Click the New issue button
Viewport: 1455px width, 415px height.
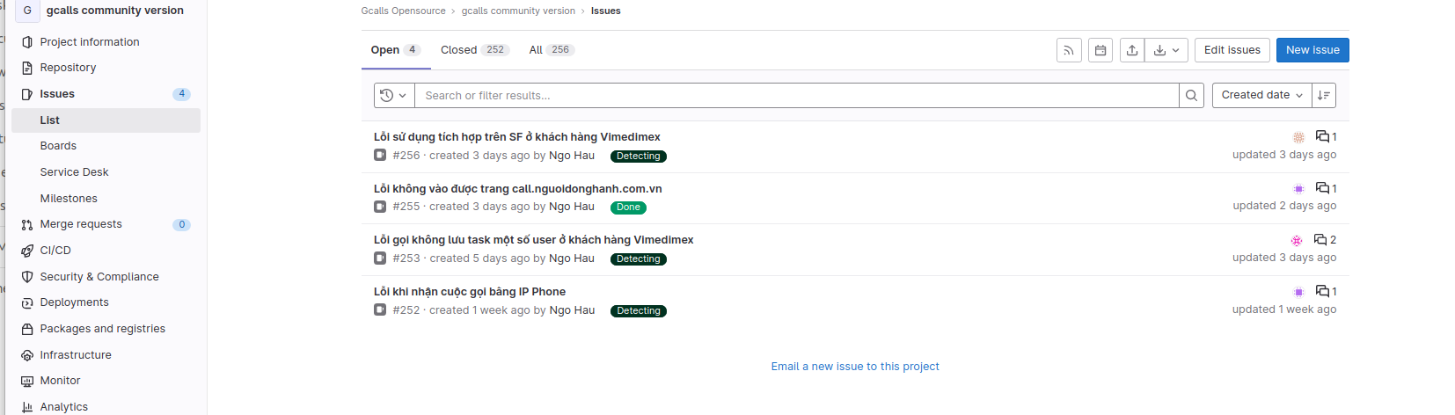coord(1312,50)
